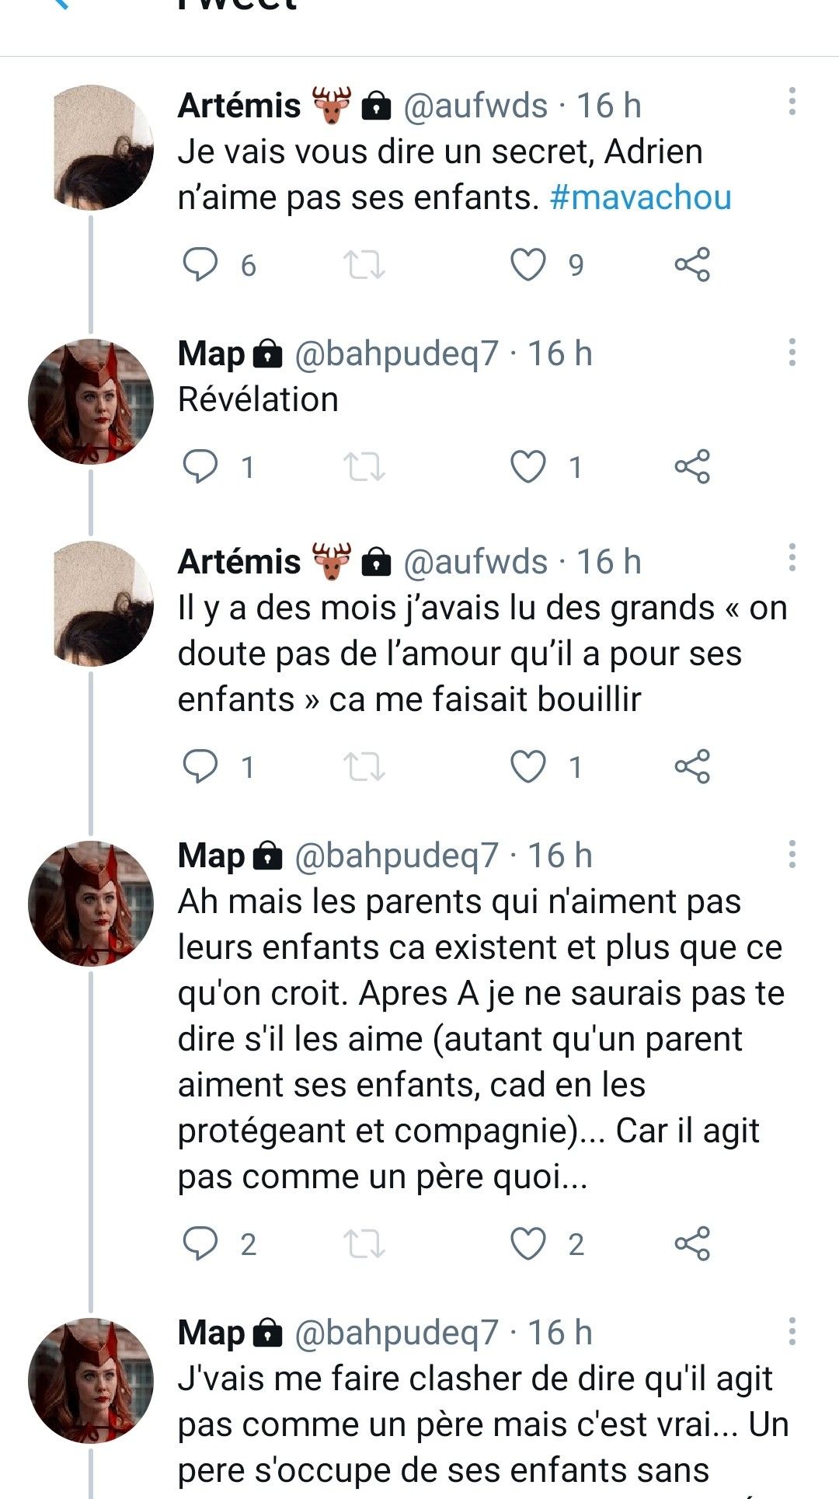Like the 'ca me faisait bouillir' tweet
Image resolution: width=839 pixels, height=1499 pixels.
[x=527, y=767]
